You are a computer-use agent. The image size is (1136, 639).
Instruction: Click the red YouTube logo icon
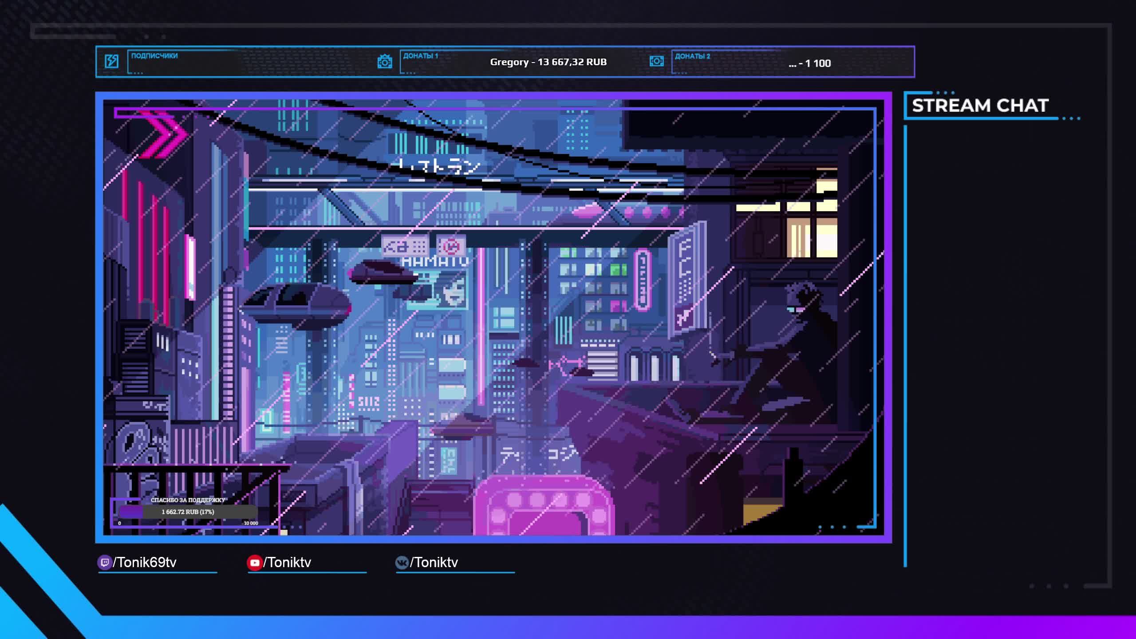254,563
